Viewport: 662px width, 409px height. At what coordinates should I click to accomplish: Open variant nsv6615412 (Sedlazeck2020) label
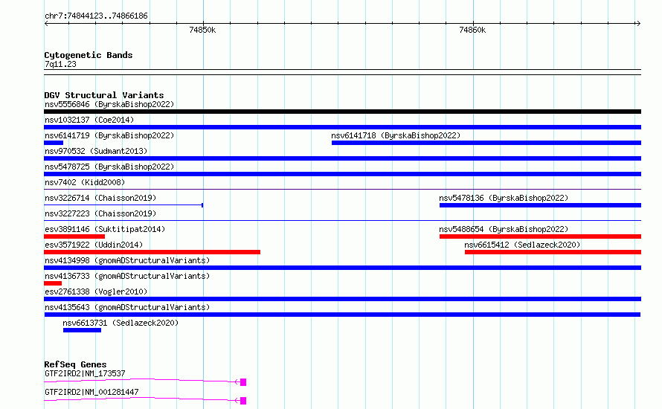[x=522, y=245]
